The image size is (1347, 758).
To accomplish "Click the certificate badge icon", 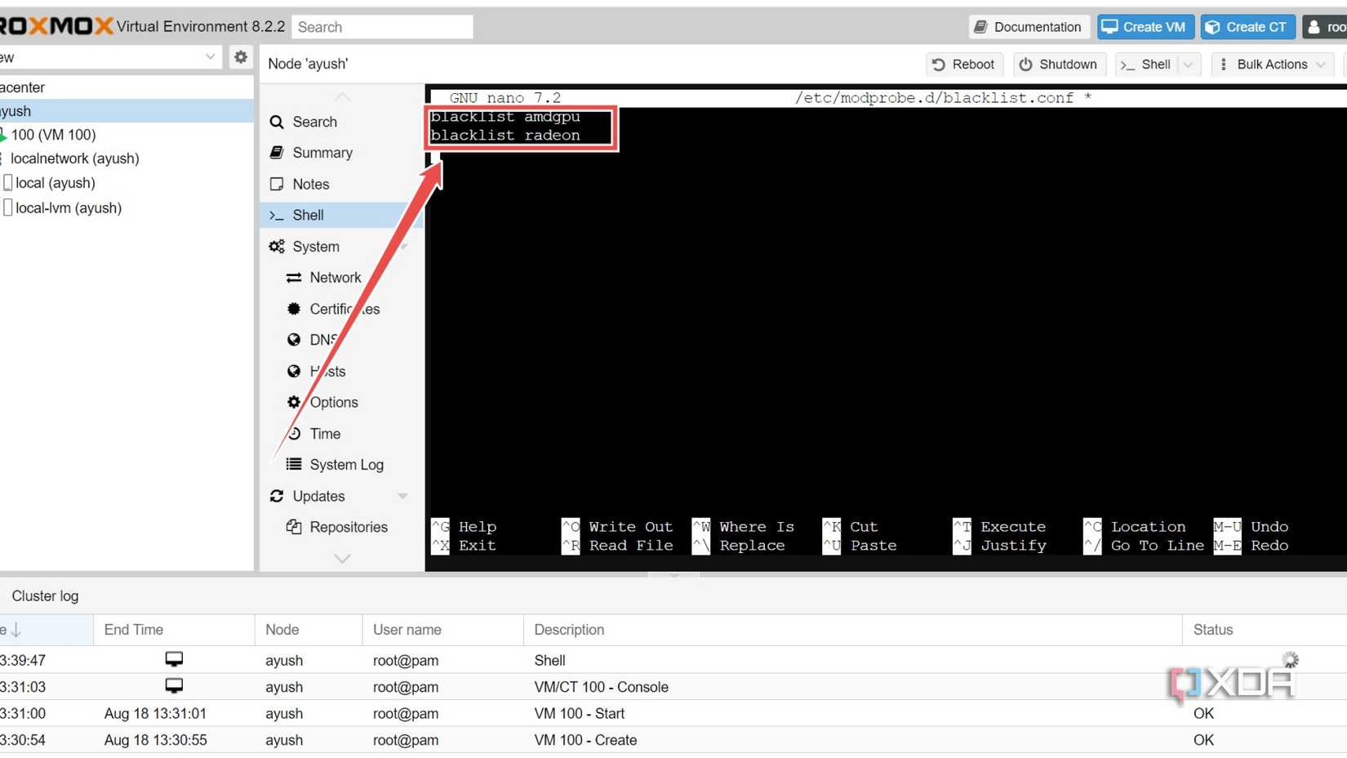I will [x=294, y=309].
